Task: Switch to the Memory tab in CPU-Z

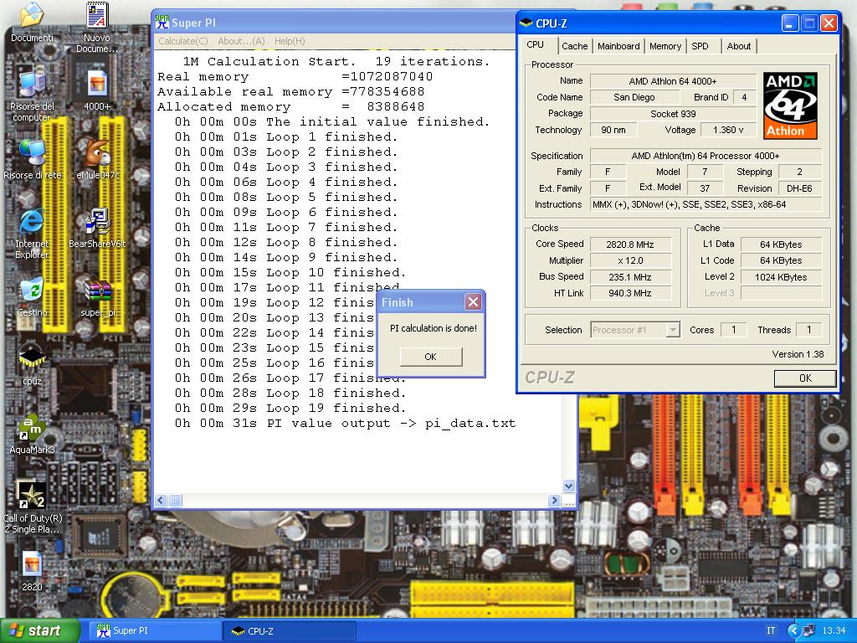Action: 665,47
